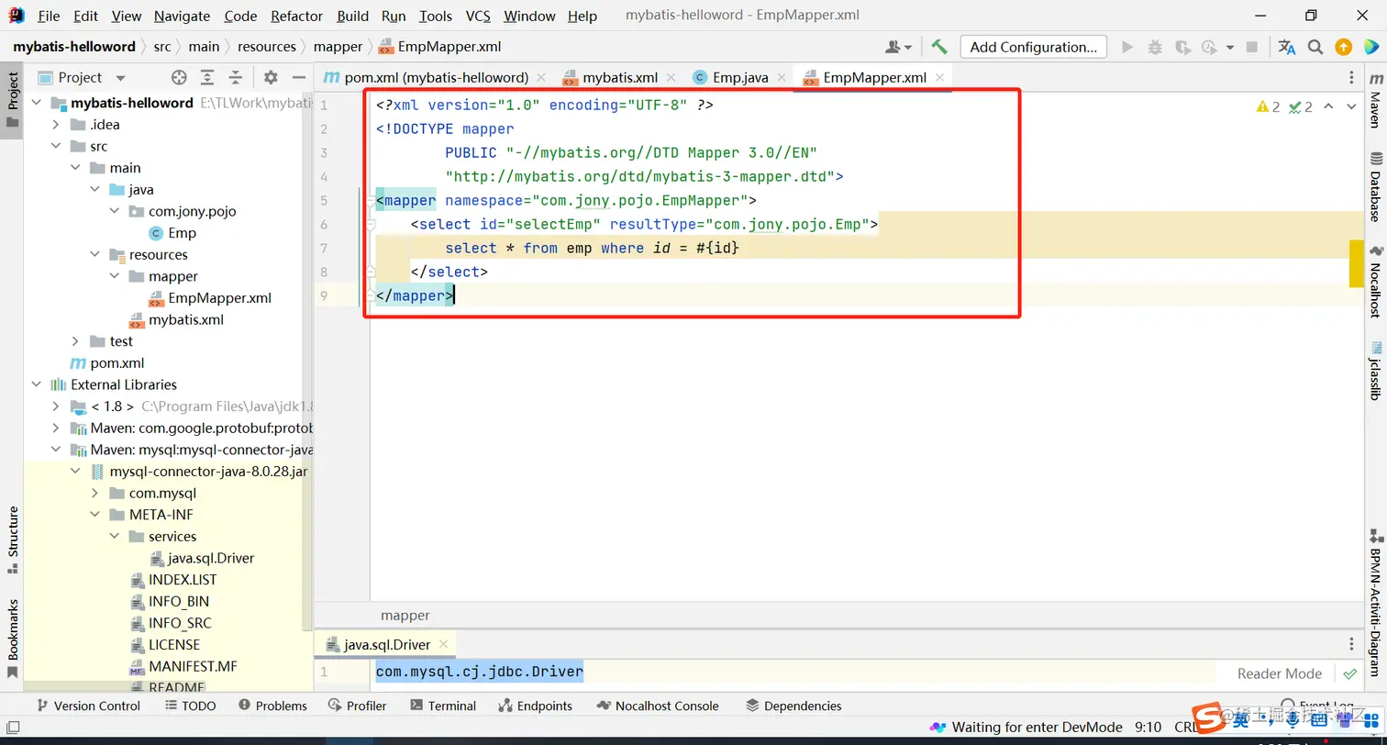Viewport: 1387px width, 745px height.
Task: Open the Structure tool window
Action: click(13, 539)
